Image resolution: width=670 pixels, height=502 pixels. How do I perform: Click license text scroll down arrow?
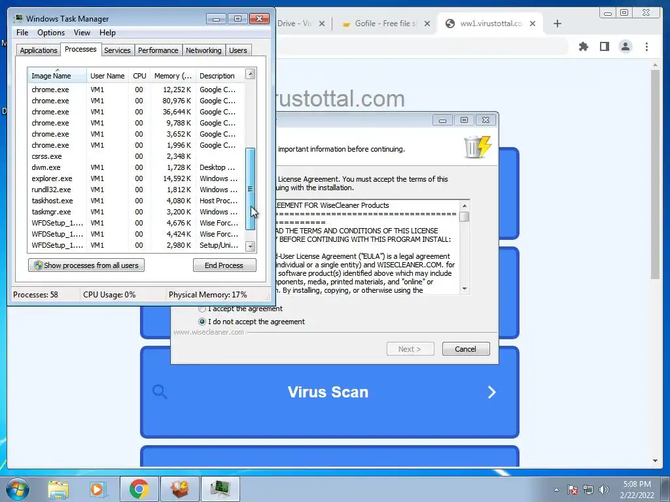[465, 289]
